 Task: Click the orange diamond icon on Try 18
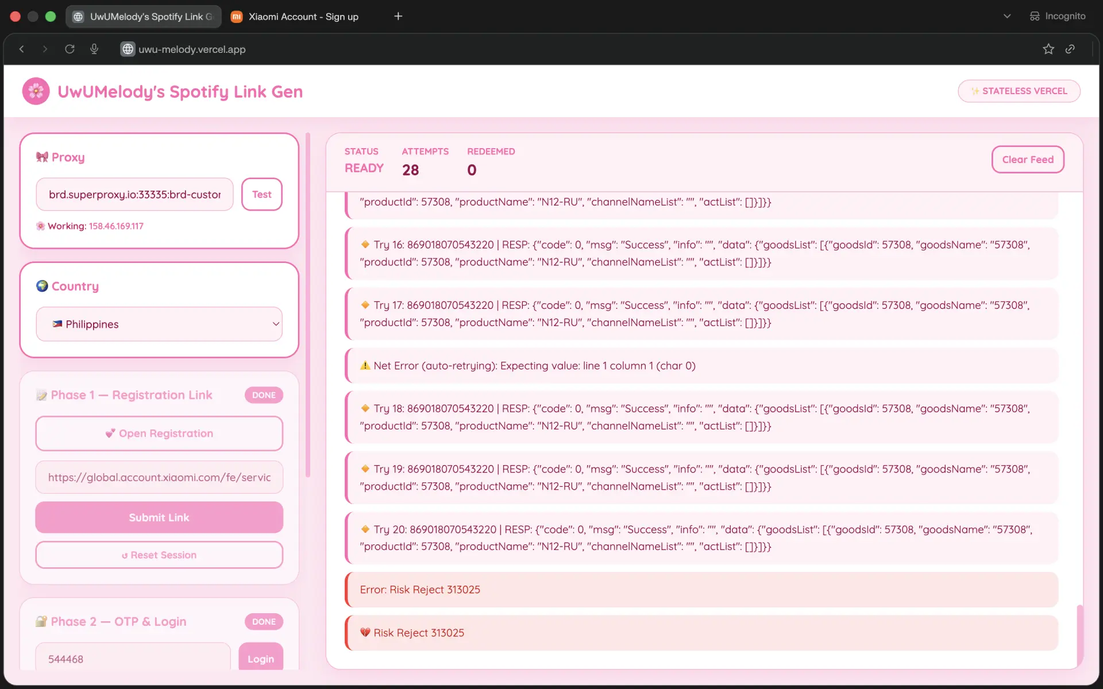pos(365,408)
